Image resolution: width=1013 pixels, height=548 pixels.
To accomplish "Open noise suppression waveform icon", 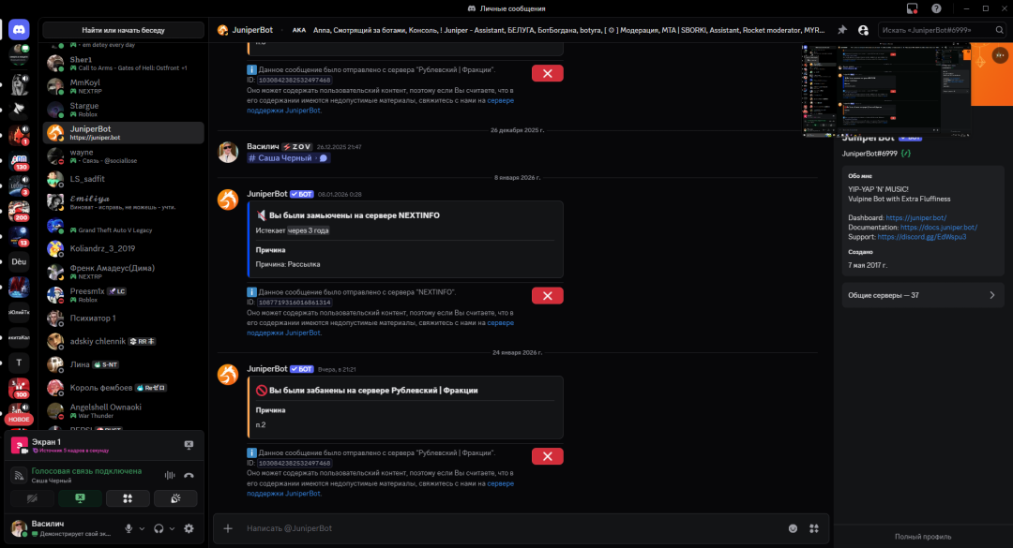I will [170, 476].
